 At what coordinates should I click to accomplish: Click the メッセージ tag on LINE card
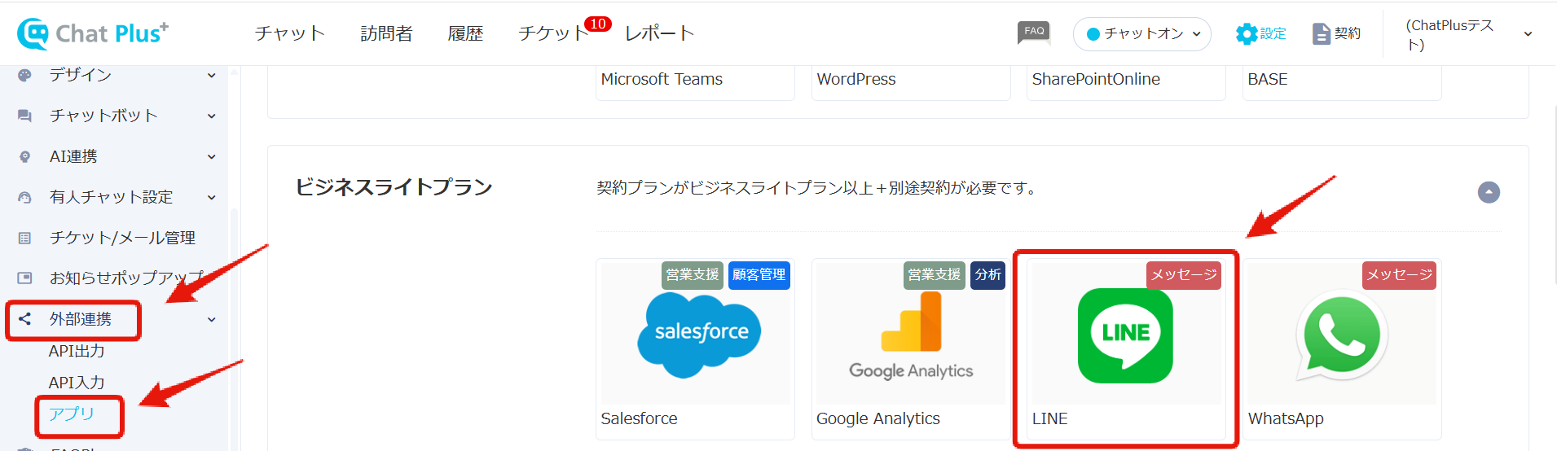click(1184, 275)
